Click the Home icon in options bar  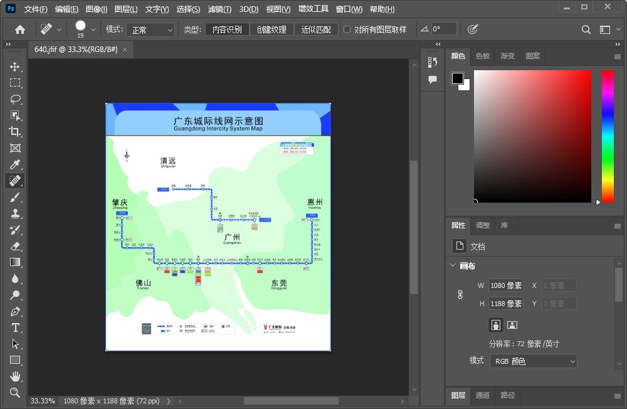[x=20, y=29]
